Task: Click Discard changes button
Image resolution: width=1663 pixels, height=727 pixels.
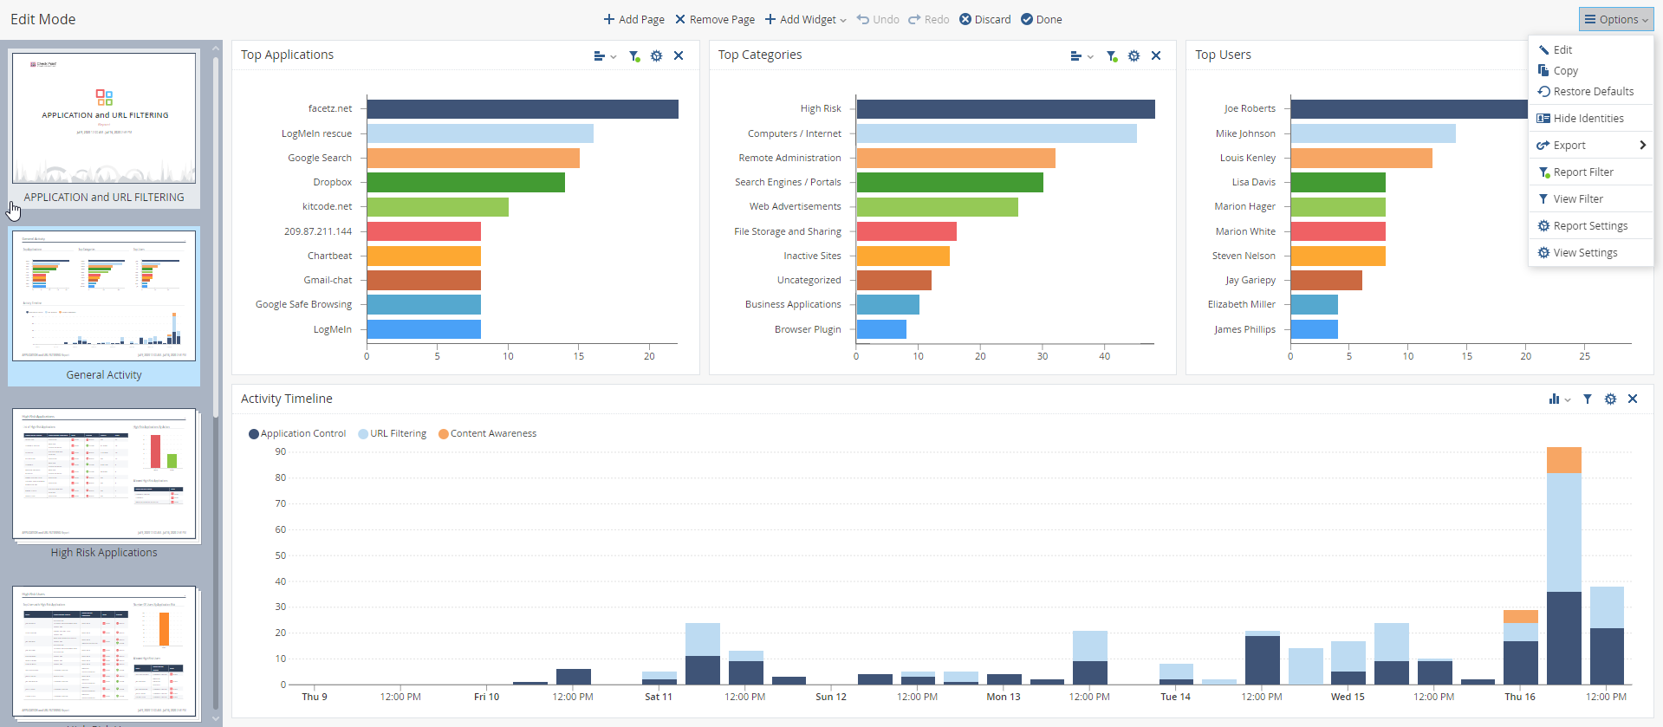Action: [x=984, y=19]
